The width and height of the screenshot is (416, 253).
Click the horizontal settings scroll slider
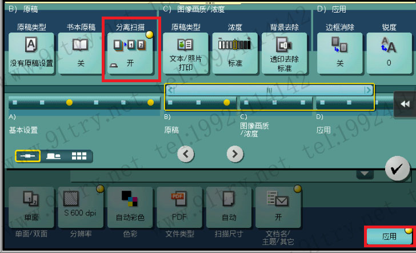[x=269, y=90]
